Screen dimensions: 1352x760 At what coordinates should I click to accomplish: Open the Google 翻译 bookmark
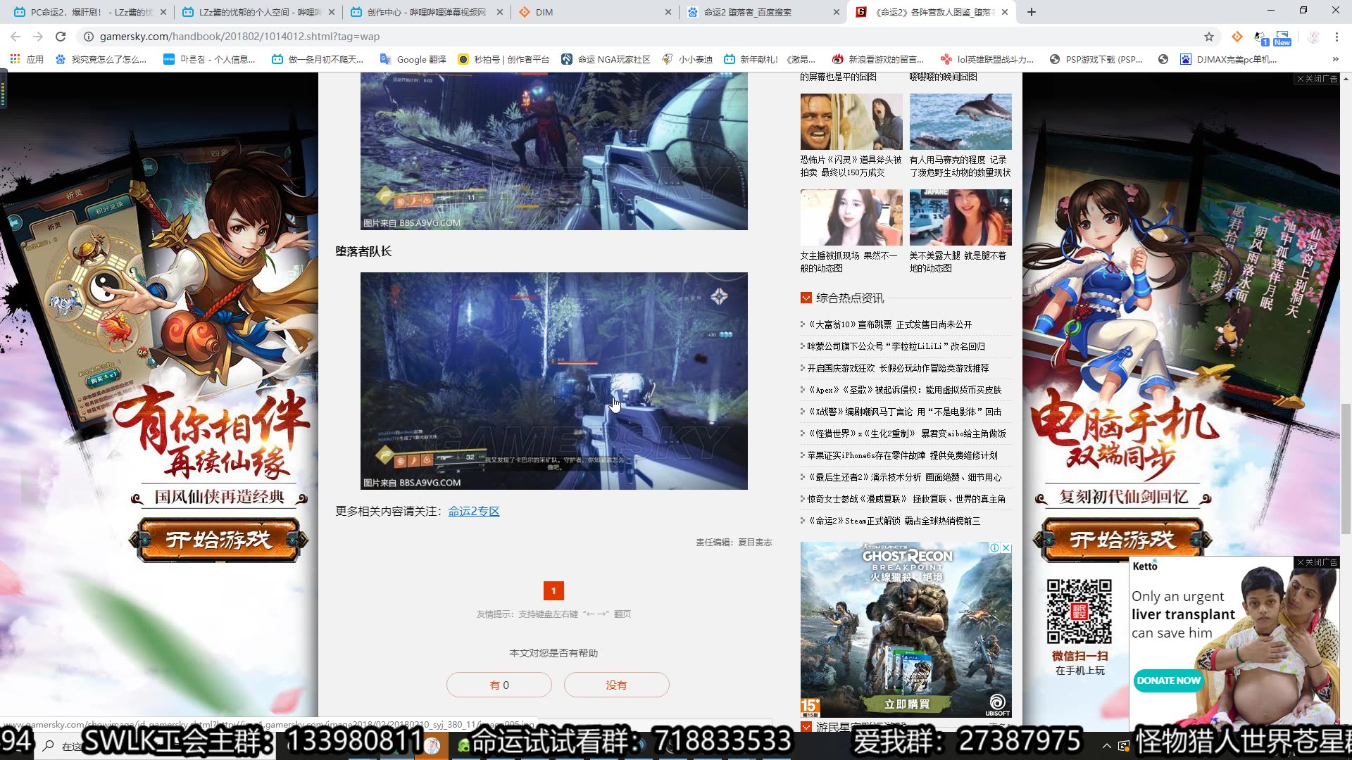pos(413,59)
